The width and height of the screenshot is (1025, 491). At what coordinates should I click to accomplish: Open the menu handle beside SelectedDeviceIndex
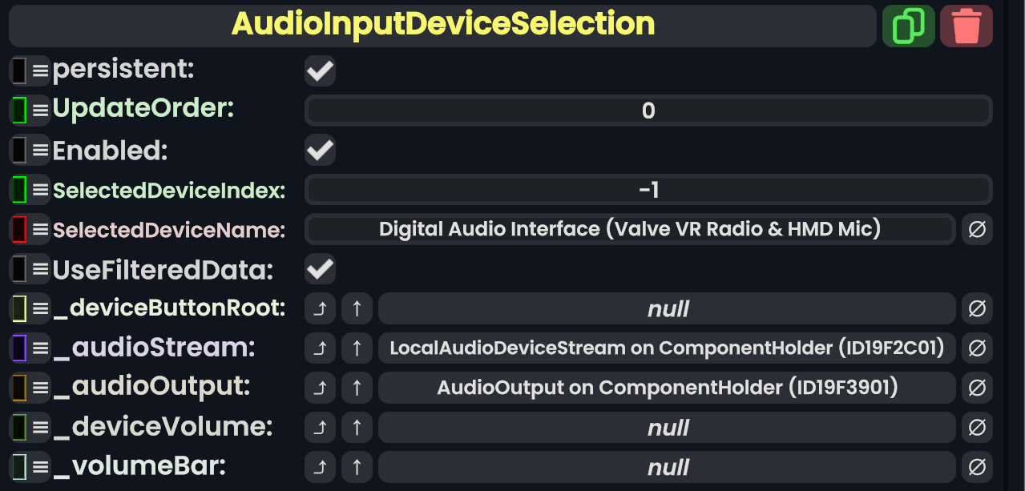[x=40, y=190]
